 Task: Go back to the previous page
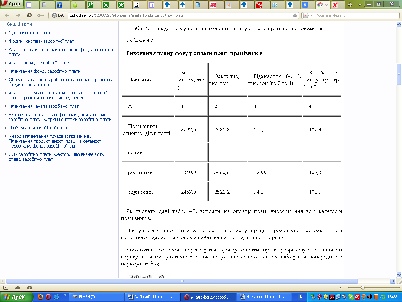[7, 15]
